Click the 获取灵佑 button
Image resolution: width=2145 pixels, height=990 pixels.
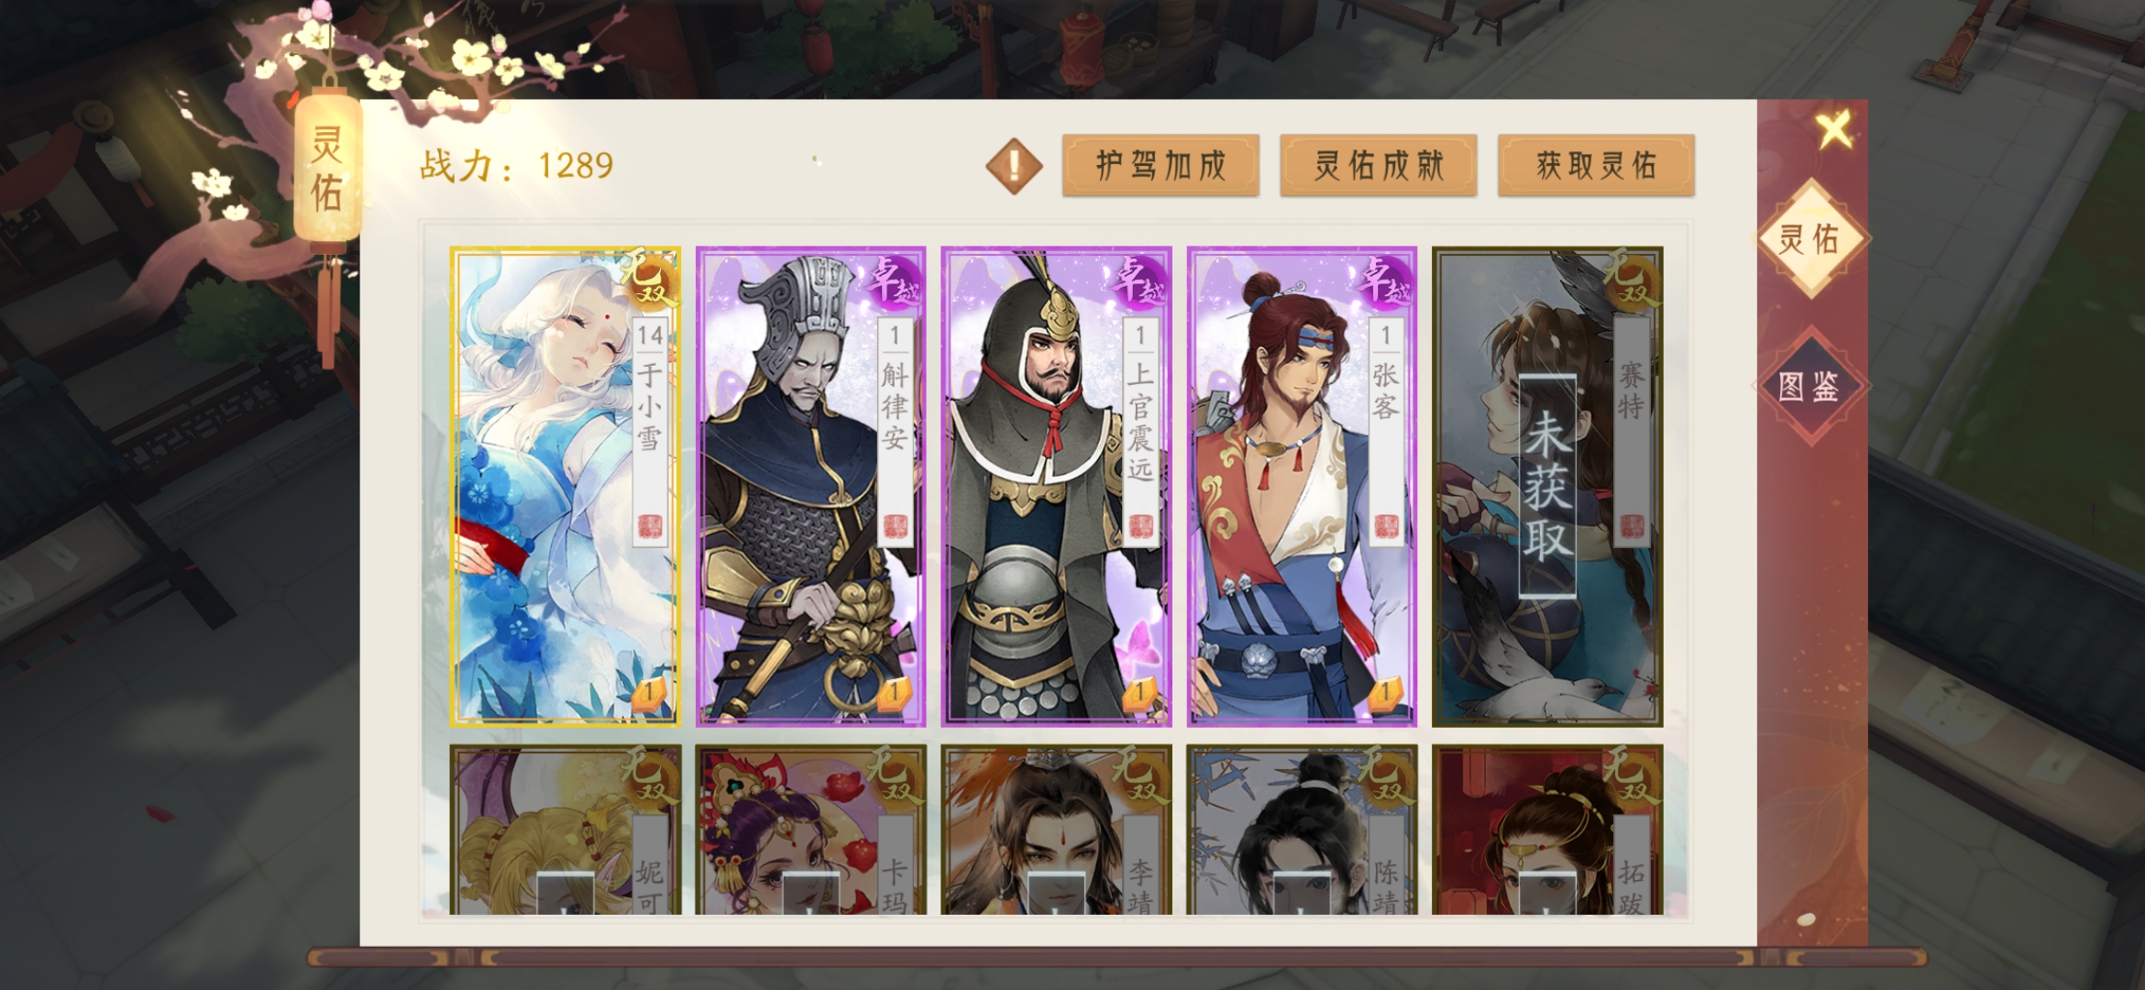(x=1596, y=166)
